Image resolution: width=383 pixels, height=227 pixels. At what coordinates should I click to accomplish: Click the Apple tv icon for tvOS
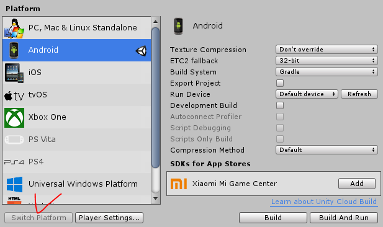pyautogui.click(x=14, y=96)
